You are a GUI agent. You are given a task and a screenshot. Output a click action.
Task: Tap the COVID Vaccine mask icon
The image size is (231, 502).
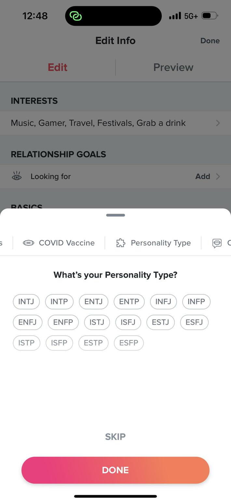(28, 243)
